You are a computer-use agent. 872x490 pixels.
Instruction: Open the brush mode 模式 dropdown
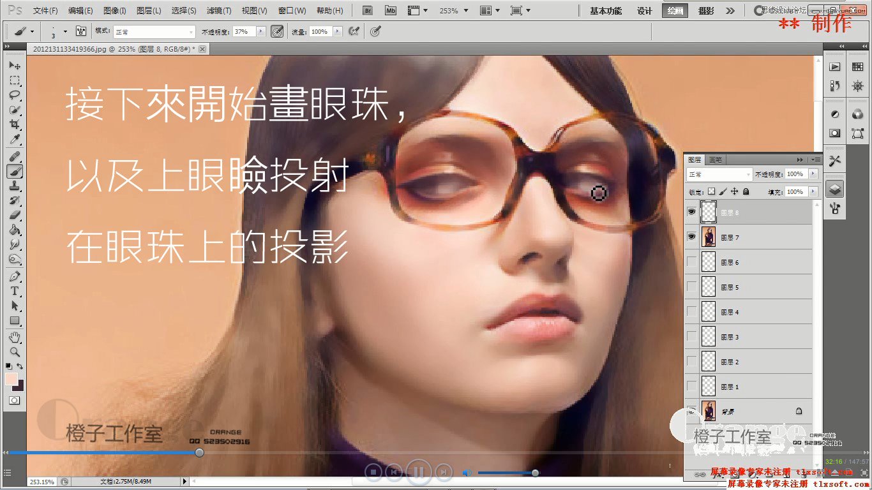point(154,31)
